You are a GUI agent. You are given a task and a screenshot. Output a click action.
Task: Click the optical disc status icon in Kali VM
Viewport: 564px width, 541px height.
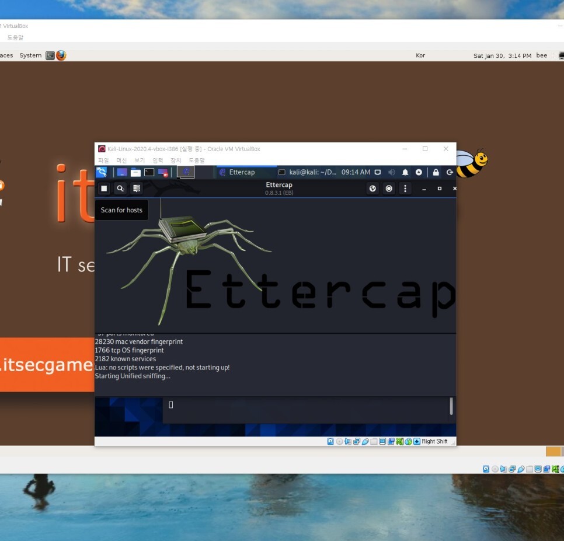(339, 441)
